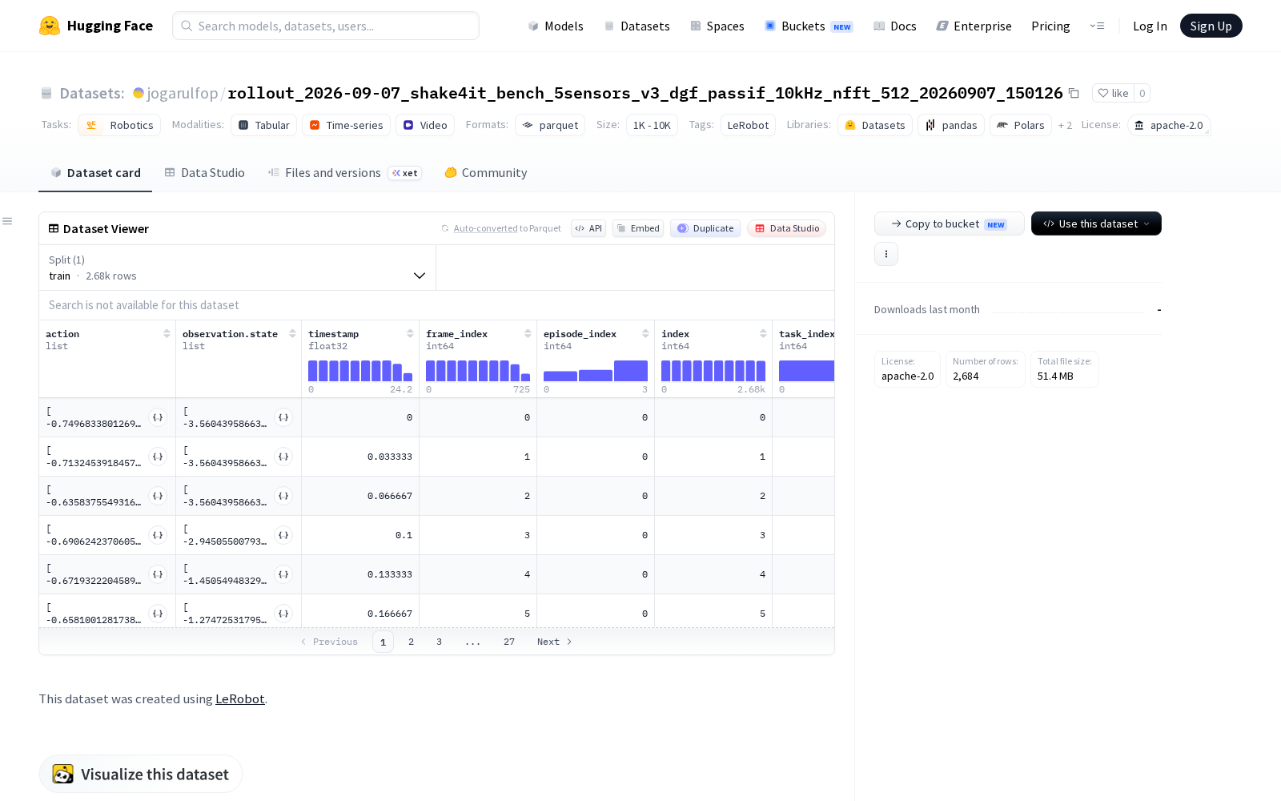1281x801 pixels.
Task: Click the apache-2.0 license tag
Action: [1169, 125]
